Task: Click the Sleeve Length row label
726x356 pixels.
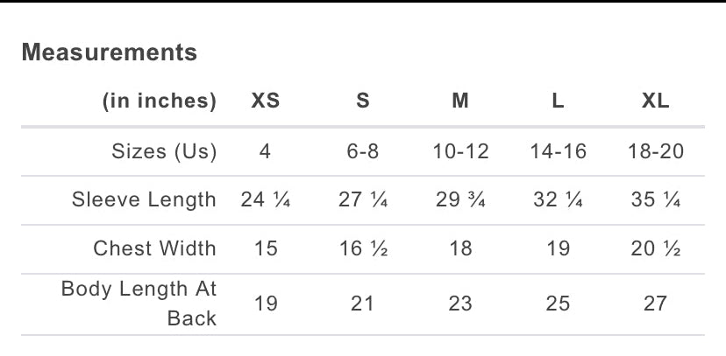Action: coord(144,199)
